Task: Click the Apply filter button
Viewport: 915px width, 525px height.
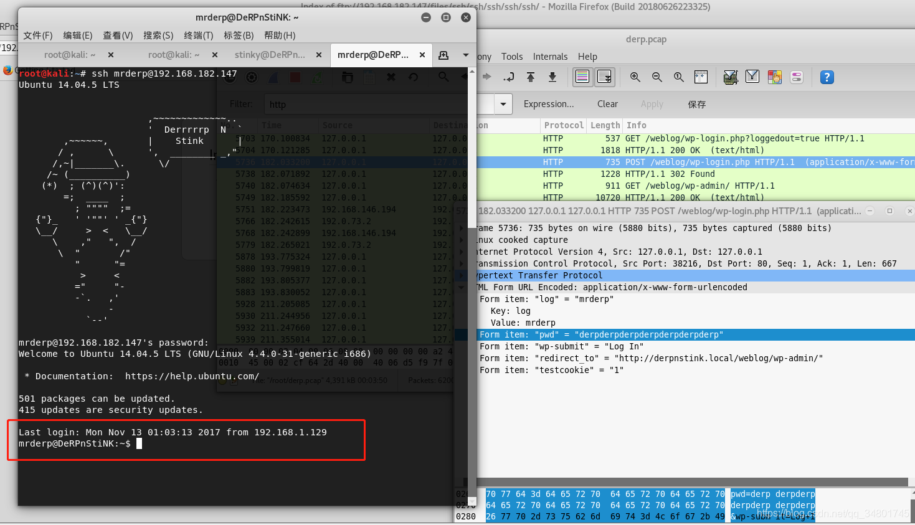Action: tap(652, 104)
